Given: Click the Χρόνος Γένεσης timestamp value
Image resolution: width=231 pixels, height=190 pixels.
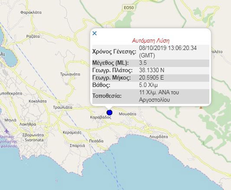Looking at the screenshot, I should tap(168, 51).
